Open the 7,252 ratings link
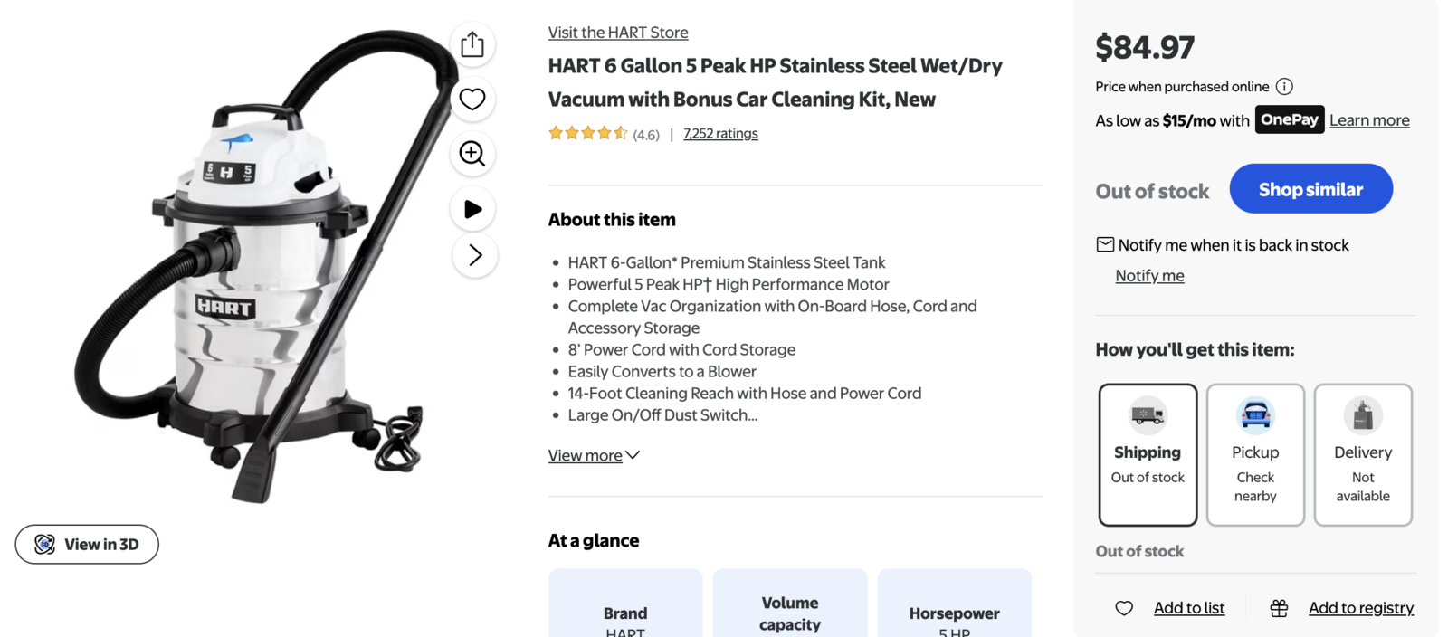Image resolution: width=1448 pixels, height=637 pixels. coord(720,133)
